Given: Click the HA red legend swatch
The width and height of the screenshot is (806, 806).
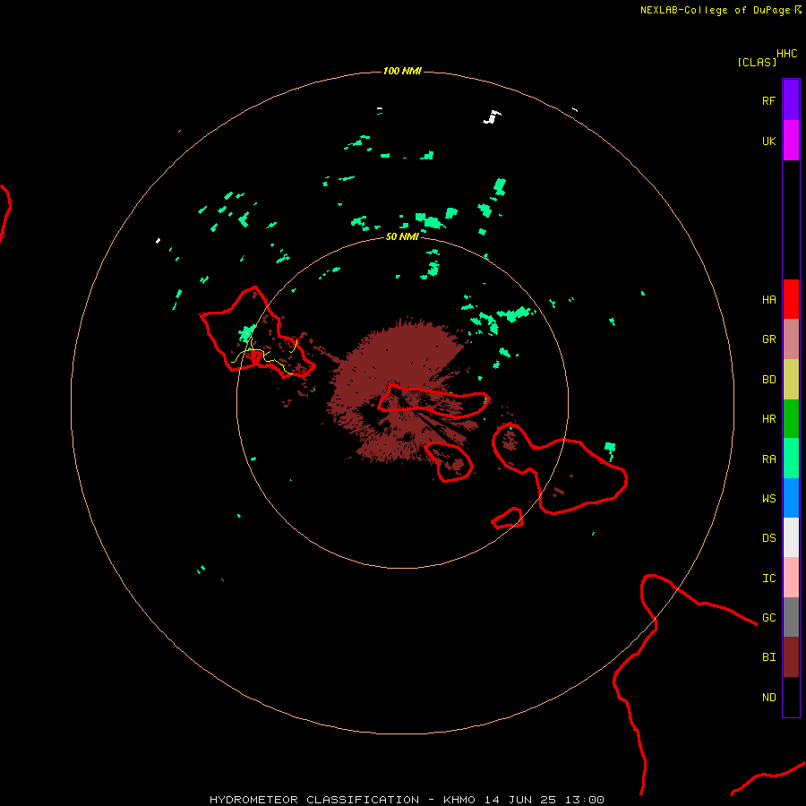Looking at the screenshot, I should pos(791,299).
